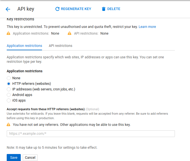Screen dimensions: 190x161
Task: Click the Regenerate Key refresh icon
Action: click(57, 9)
